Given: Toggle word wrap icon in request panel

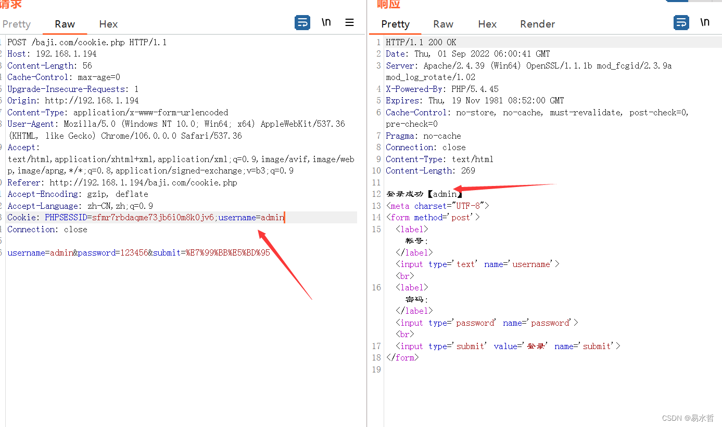Looking at the screenshot, I should [302, 22].
